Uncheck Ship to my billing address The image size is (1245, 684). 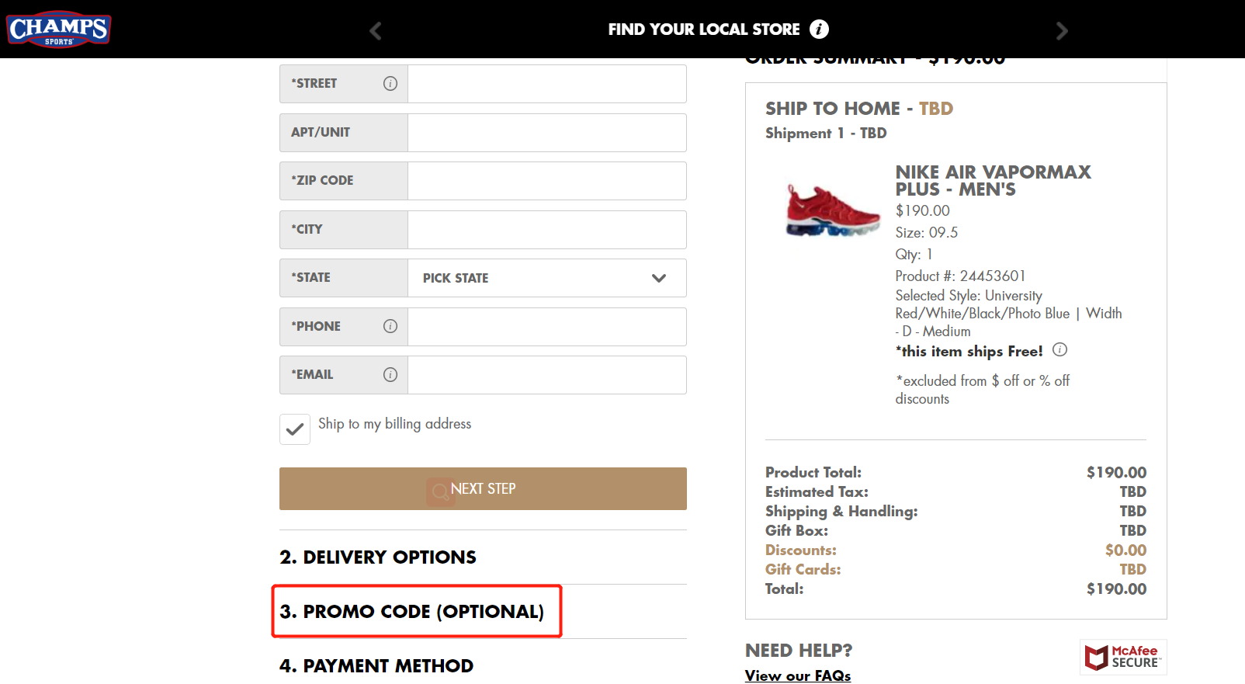(295, 429)
